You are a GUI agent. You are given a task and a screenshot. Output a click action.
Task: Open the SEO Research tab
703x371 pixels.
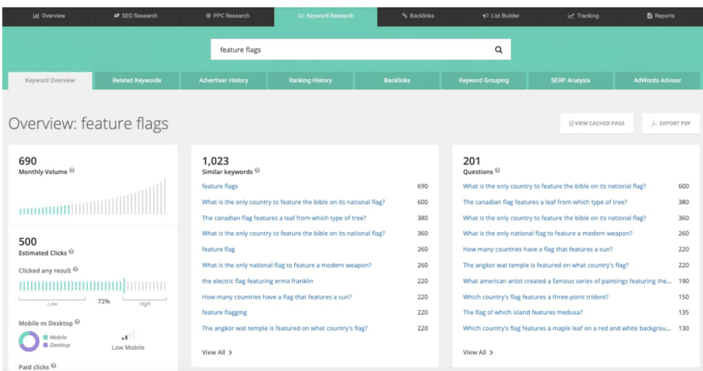point(135,16)
